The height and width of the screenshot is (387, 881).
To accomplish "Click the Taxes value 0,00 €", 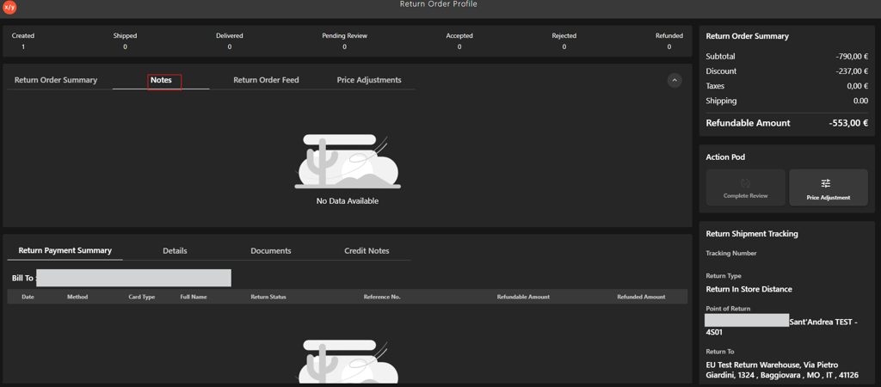I will click(857, 86).
